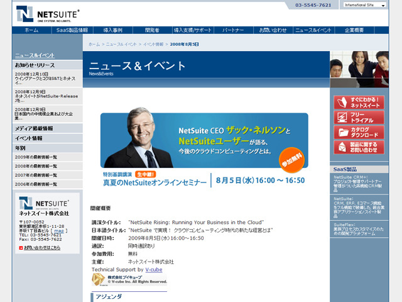Screen dimensions: 402x302
Task: Click the envelope icon on 製品に関するお問い合わせ button
Action: click(x=342, y=147)
